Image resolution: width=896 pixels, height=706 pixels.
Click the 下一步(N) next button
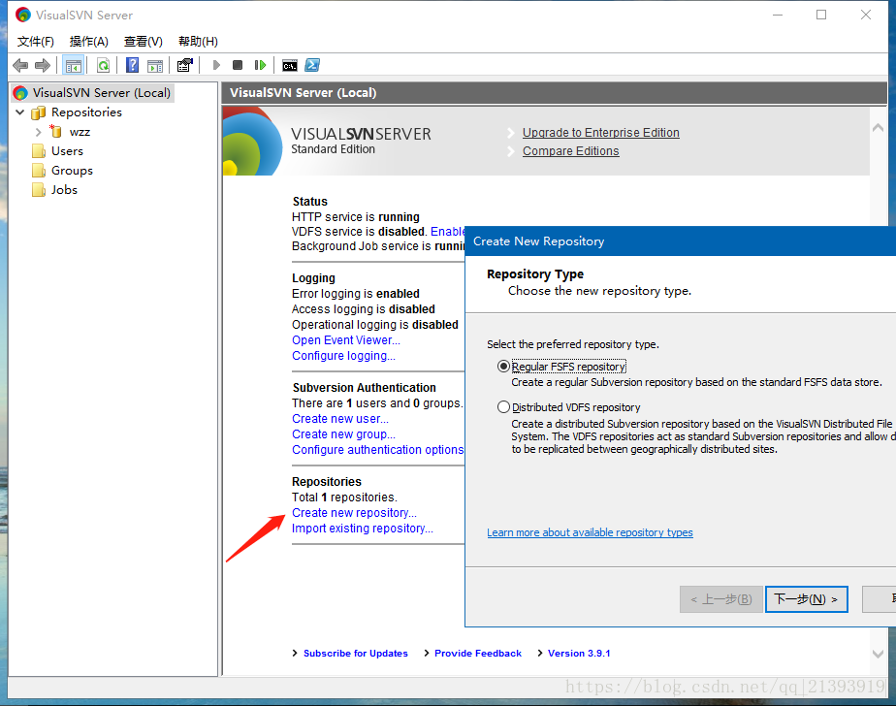[806, 599]
